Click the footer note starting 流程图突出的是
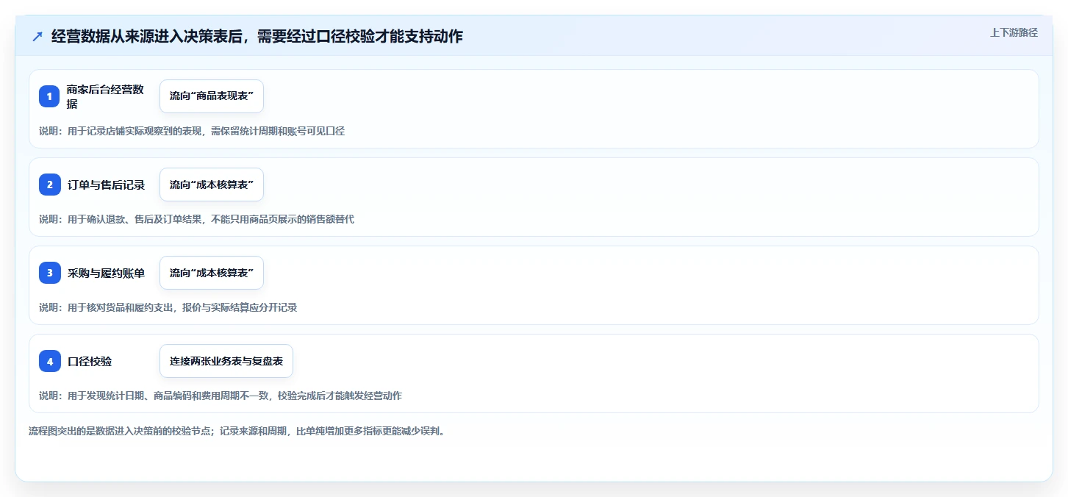This screenshot has height=497, width=1068. [237, 430]
